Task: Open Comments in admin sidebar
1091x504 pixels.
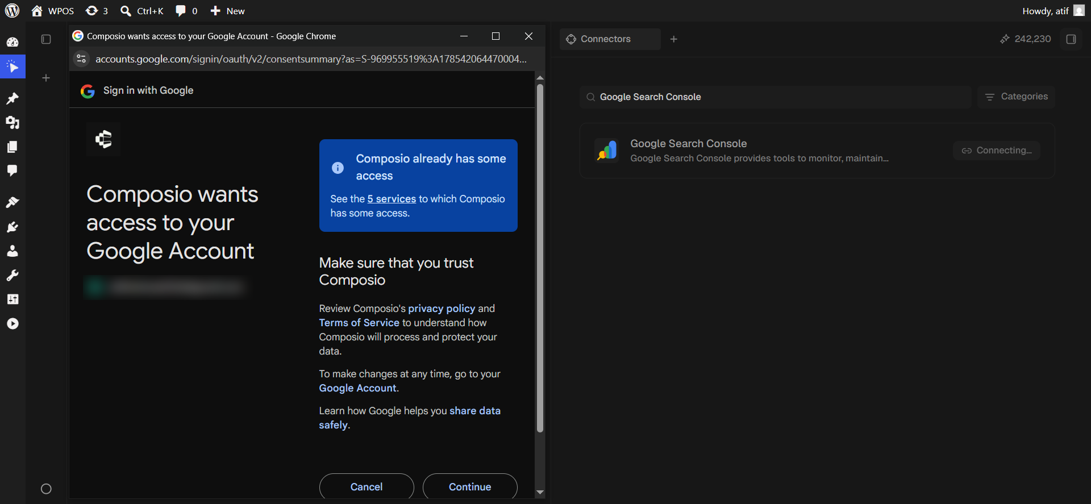Action: [13, 170]
